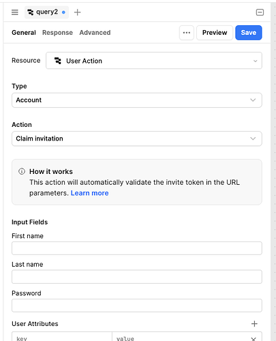
Task: Click the Resource label
Action: (x=26, y=61)
